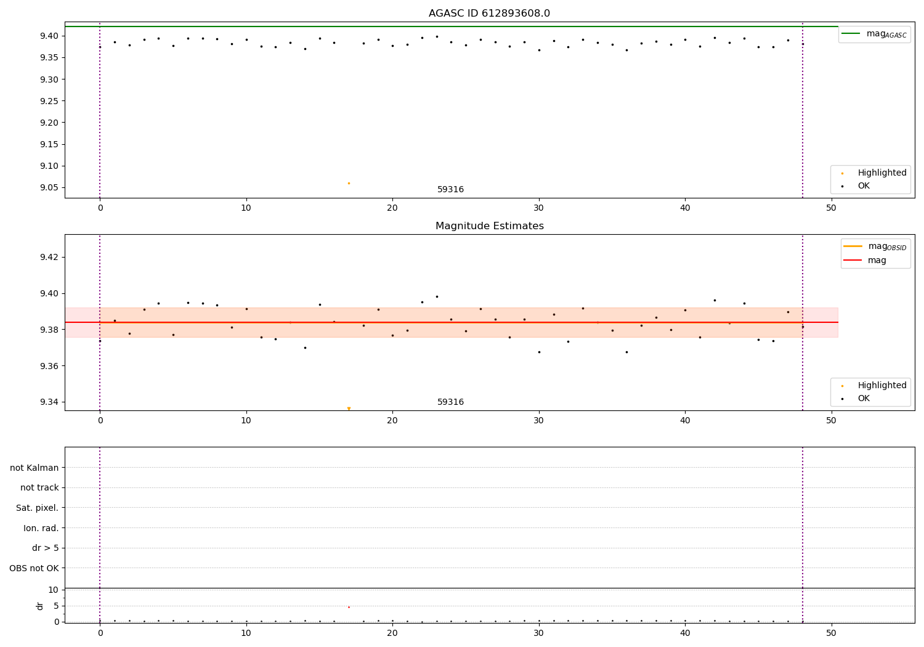Screen dimensions: 924x647
Task: Click the 9.05 y-tick label
Action: [x=48, y=188]
